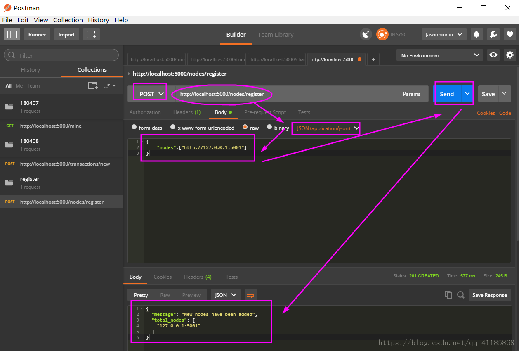Click the Import button

point(66,34)
